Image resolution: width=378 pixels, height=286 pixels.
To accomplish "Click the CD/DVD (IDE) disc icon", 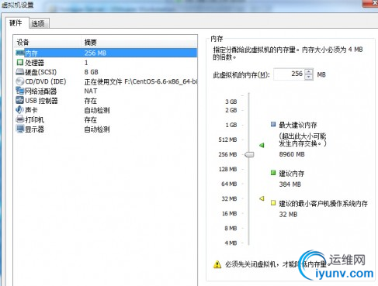I will tap(20, 81).
